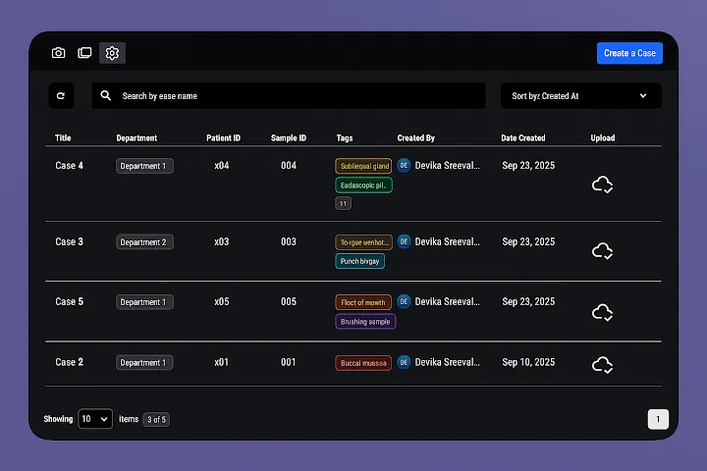Click DE avatar in Case 3 row
Screen dimensions: 707x471
click(x=404, y=241)
